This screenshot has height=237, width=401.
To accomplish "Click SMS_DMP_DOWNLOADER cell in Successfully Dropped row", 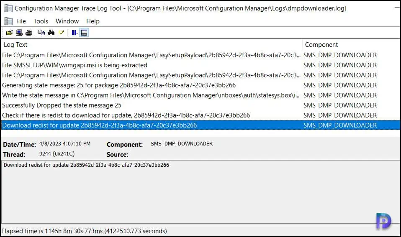I will 340,105.
